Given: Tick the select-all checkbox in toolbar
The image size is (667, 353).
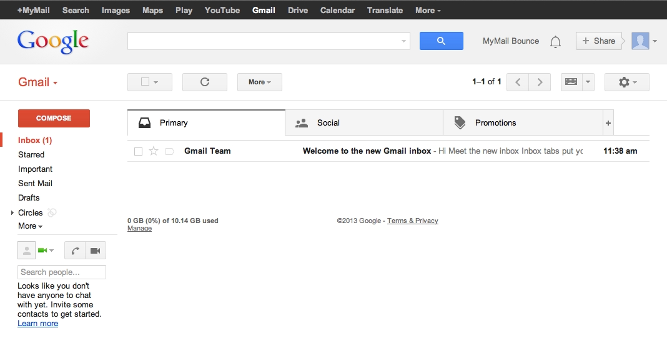Looking at the screenshot, I should click(145, 82).
